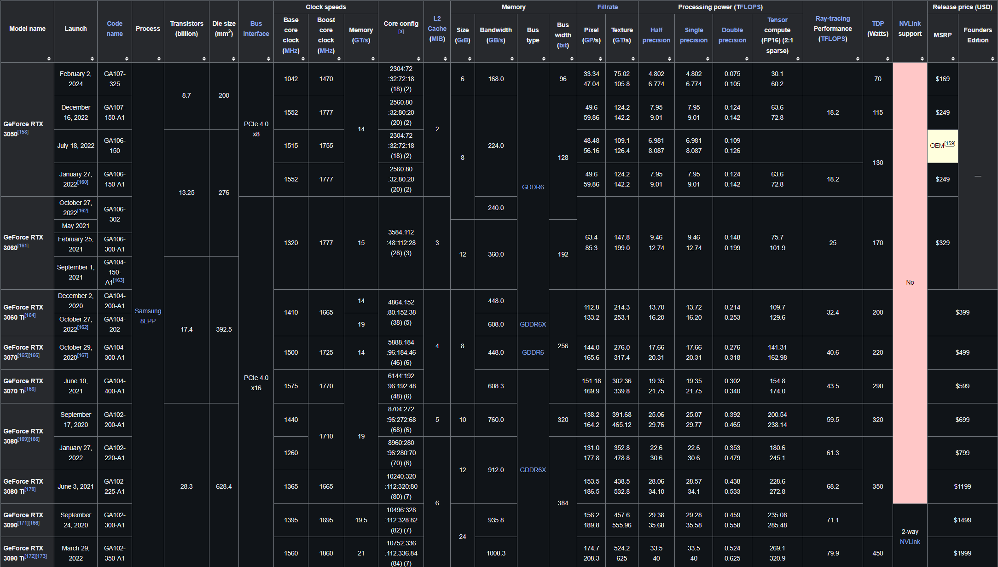Select the $1999 MSRP cell
Screen dimensions: 998x567
tap(962, 553)
